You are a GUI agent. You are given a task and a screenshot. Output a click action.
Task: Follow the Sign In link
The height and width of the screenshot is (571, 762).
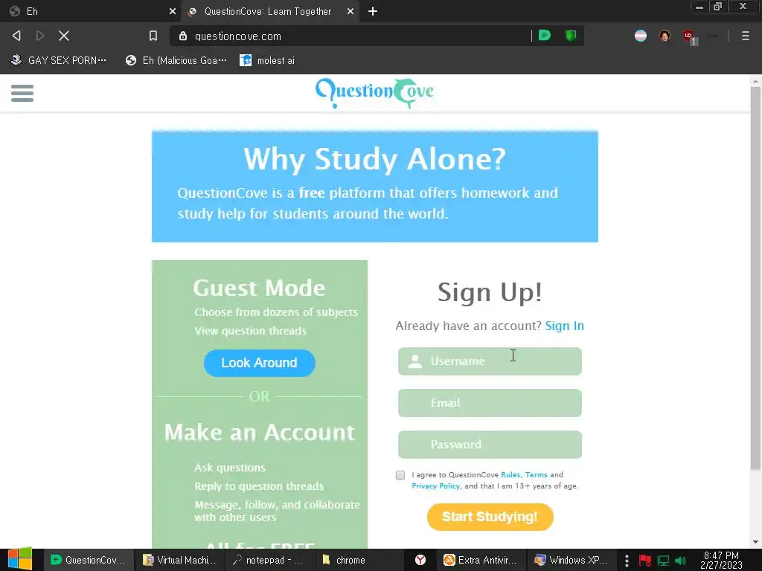pyautogui.click(x=564, y=326)
